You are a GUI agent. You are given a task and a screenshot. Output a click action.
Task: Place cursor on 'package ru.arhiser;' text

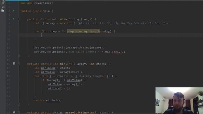(37, 3)
